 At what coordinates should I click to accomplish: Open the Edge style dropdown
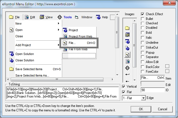pyautogui.click(x=143, y=98)
